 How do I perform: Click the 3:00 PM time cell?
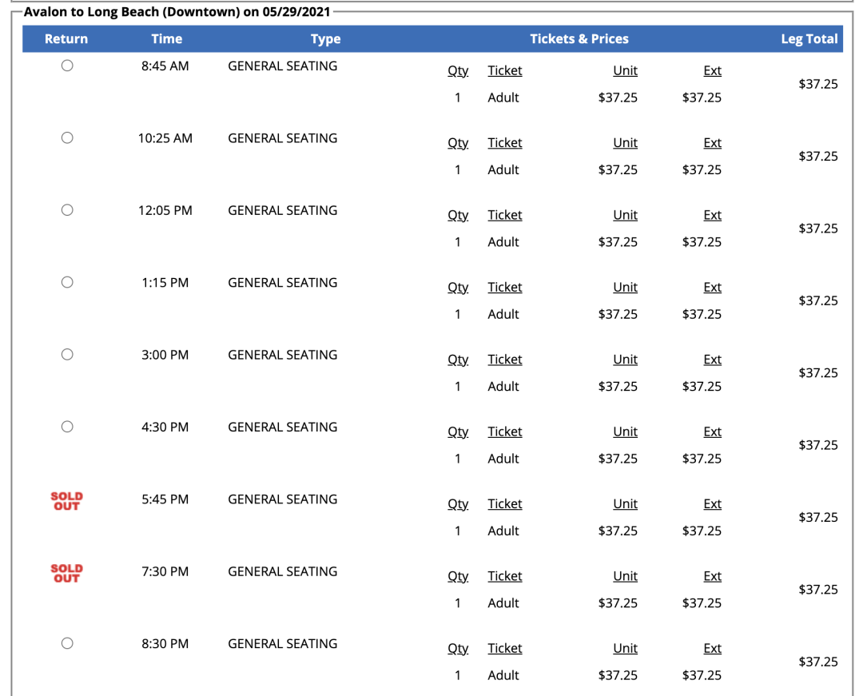click(165, 355)
